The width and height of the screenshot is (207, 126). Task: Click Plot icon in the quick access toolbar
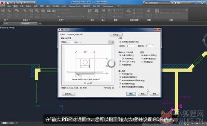21,2
